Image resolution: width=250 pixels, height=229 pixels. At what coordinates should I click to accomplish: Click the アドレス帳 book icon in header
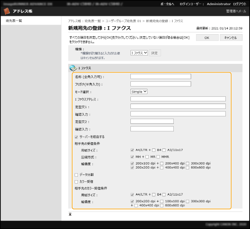pos(6,11)
